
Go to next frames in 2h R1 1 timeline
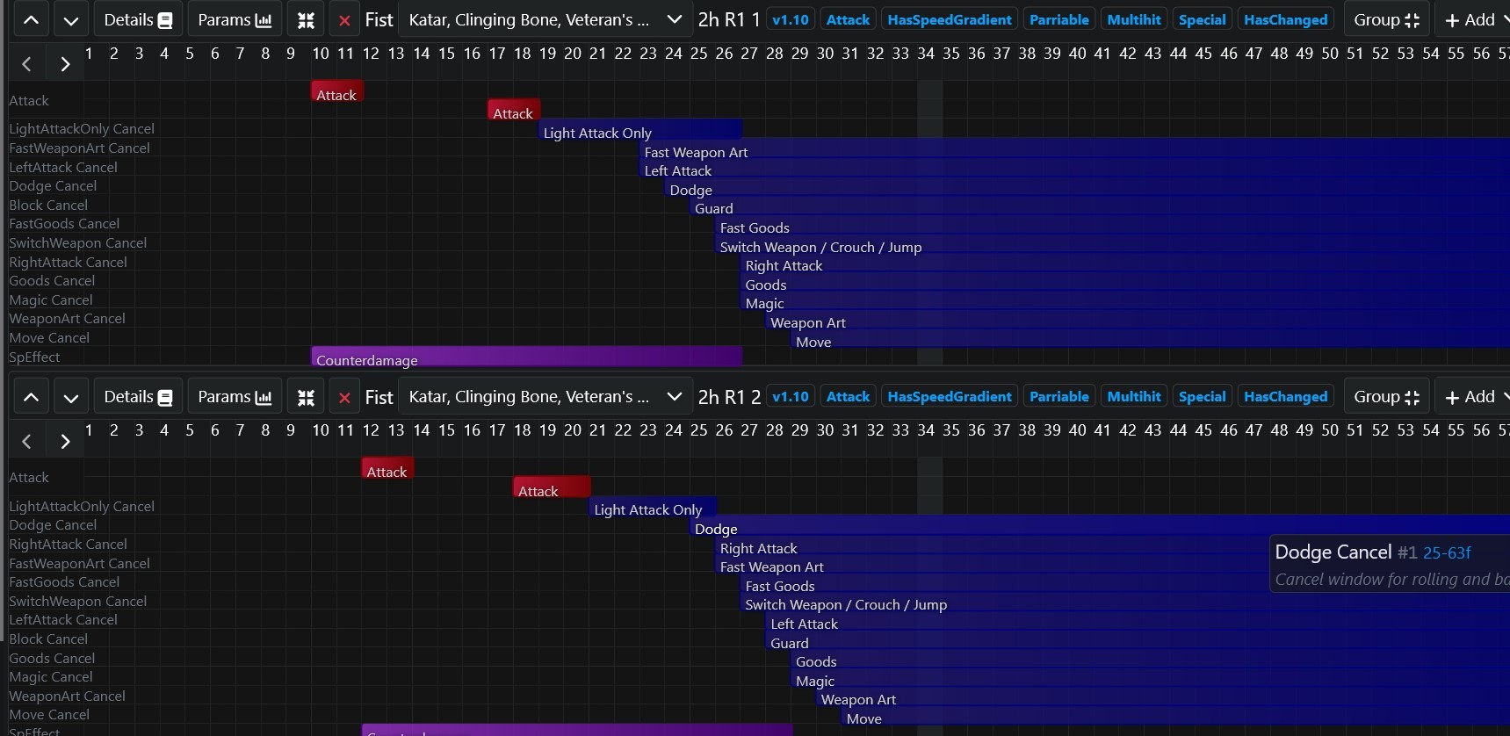coord(65,63)
